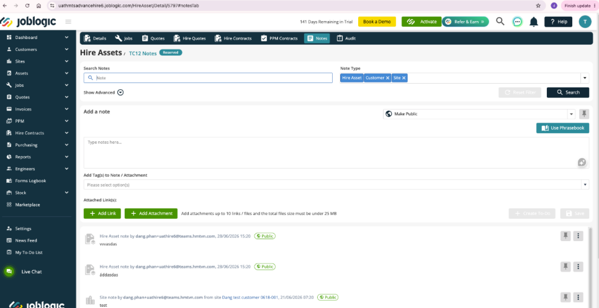Viewport: 599px width, 308px height.
Task: Click the Search notes button
Action: [568, 92]
